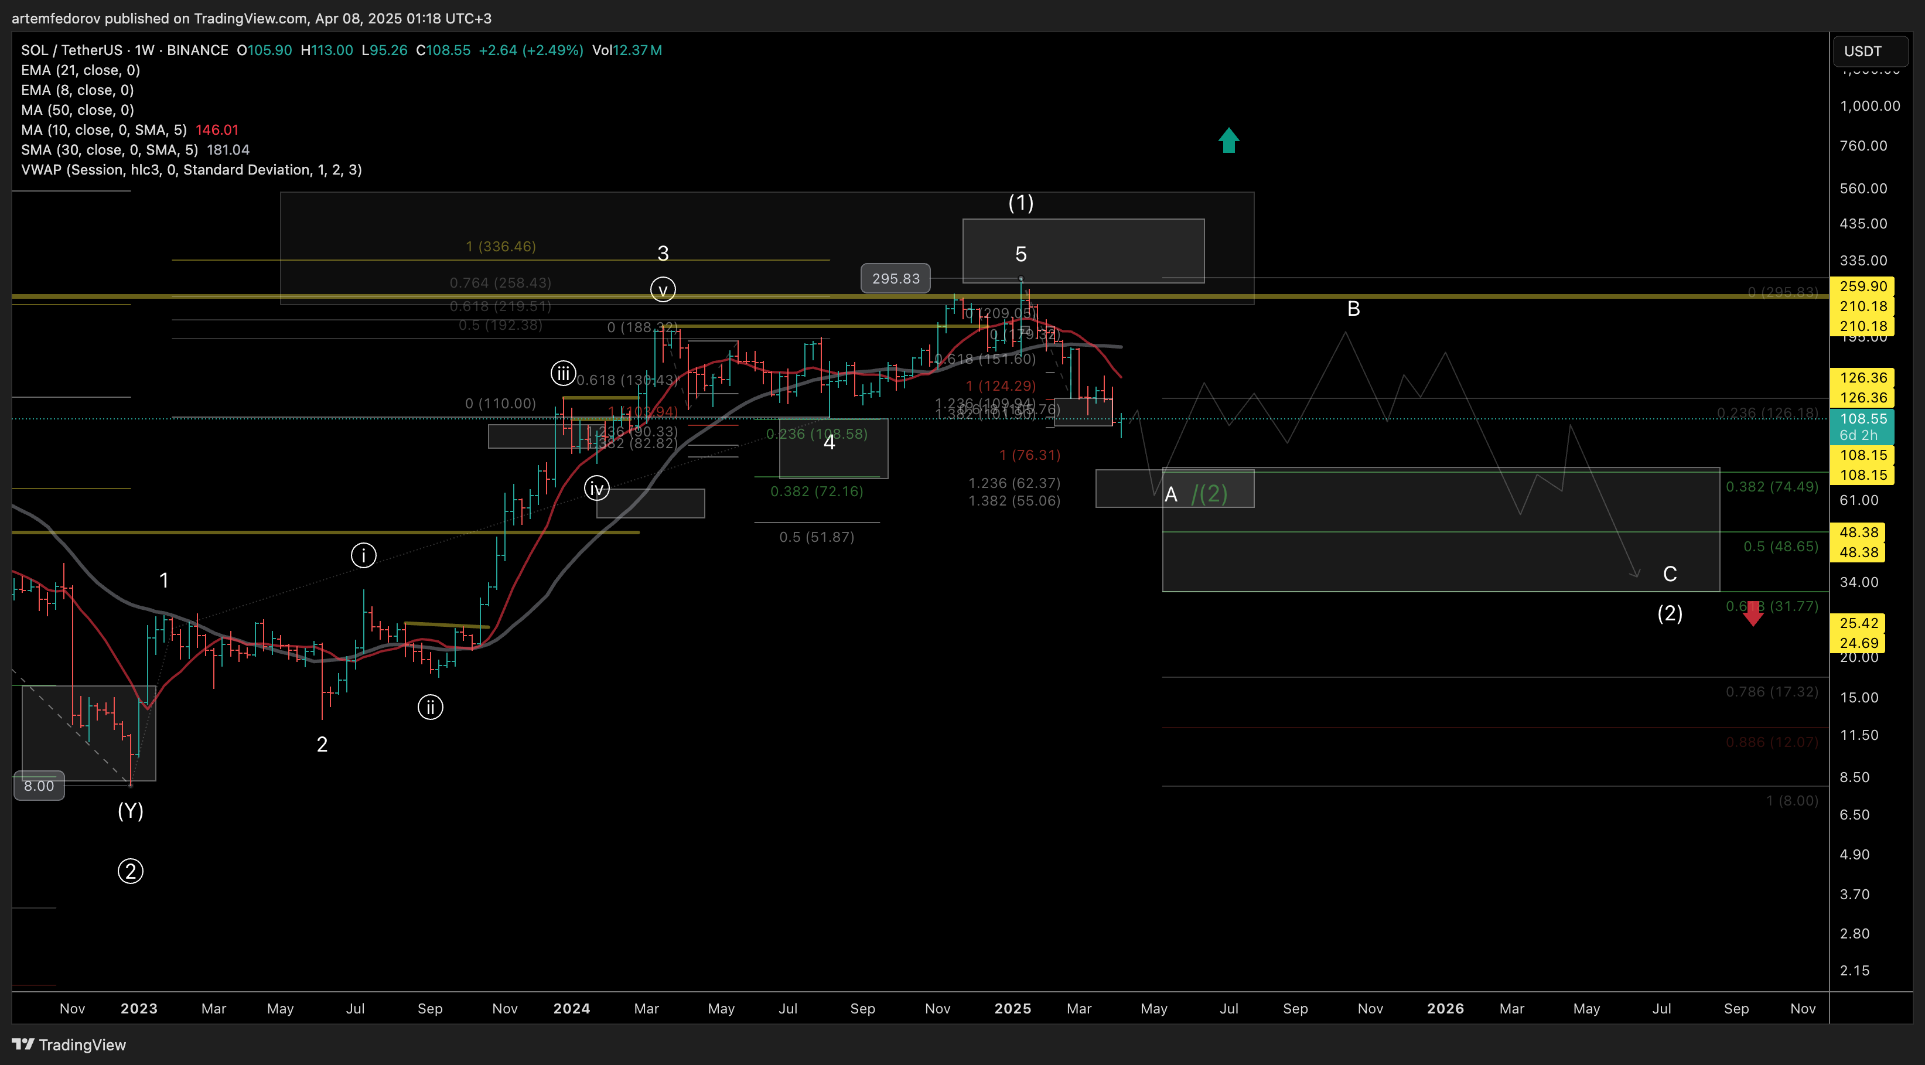
Task: Select the green /(2) label
Action: [1209, 493]
